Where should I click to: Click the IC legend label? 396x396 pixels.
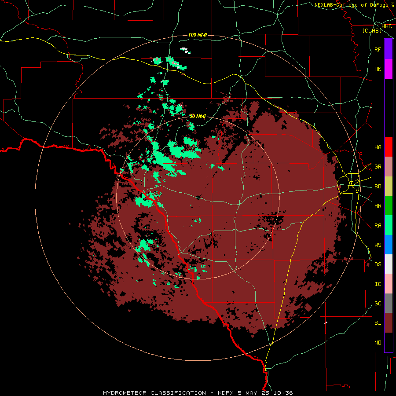pos(378,284)
